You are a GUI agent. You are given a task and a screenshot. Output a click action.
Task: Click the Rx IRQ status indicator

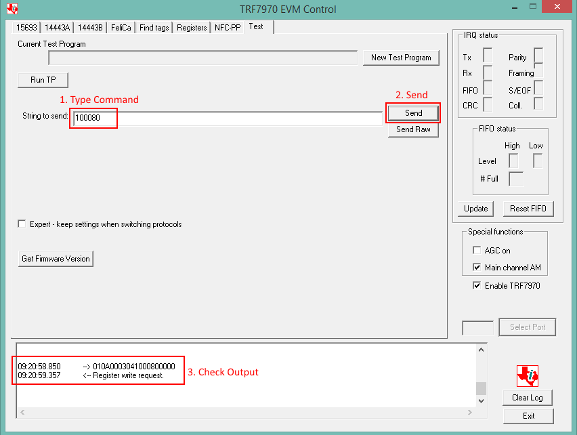coord(488,72)
